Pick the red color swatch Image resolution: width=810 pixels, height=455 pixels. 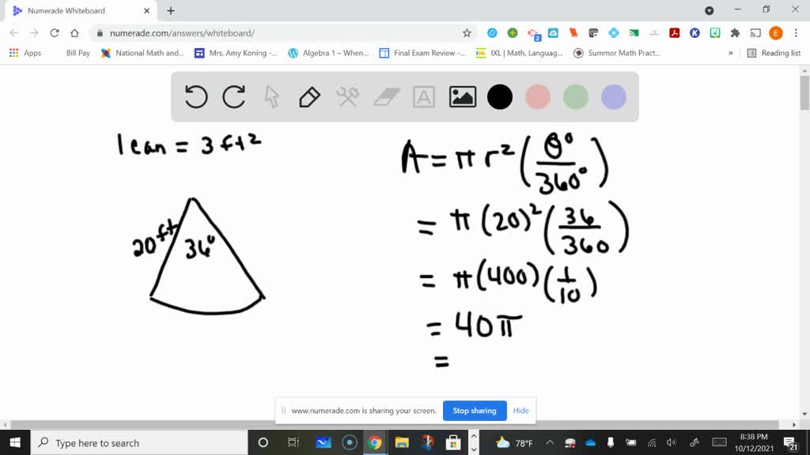(538, 96)
